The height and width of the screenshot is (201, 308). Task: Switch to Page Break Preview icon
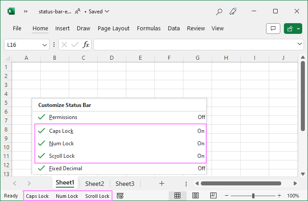213,196
